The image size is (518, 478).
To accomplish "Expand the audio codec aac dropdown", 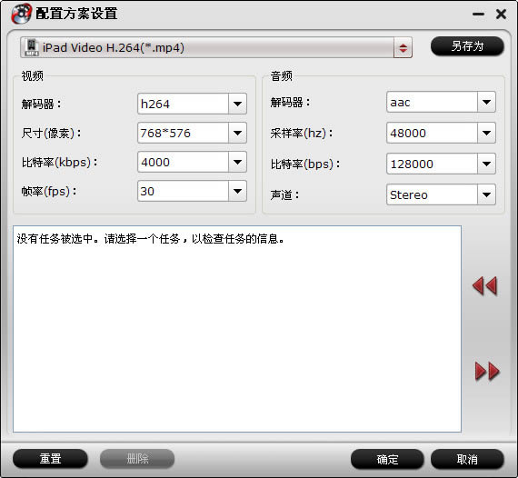I will [486, 102].
